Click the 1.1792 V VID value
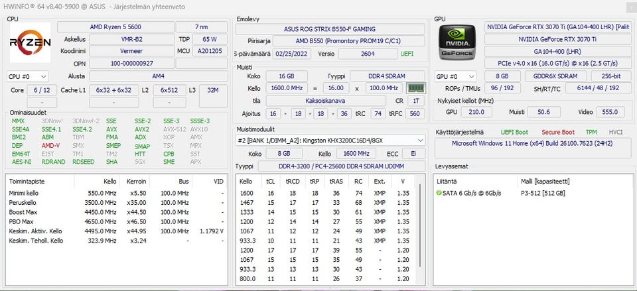This screenshot has width=637, height=291. tap(212, 231)
